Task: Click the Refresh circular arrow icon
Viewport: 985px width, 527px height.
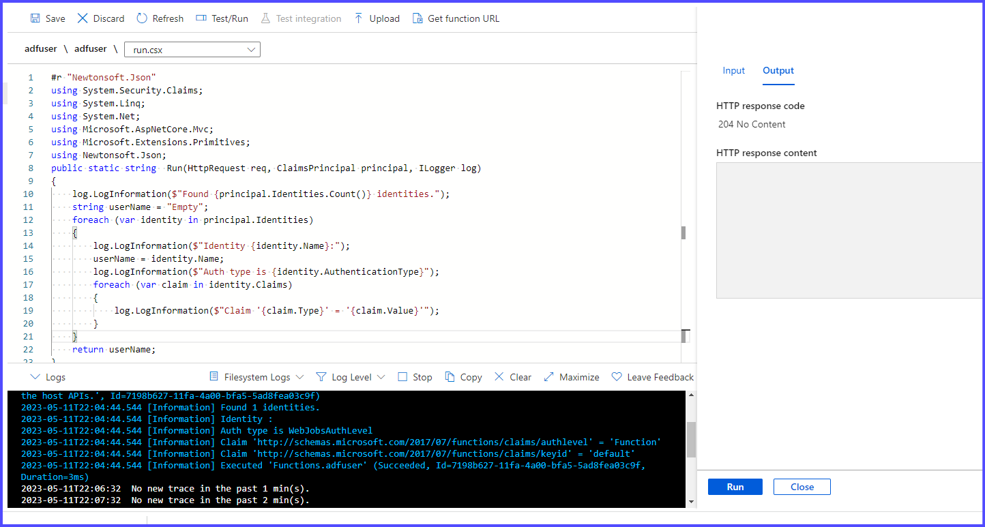Action: (142, 18)
